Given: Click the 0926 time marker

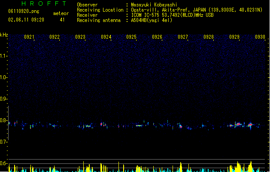Looking at the screenshot, I should 157,37.
